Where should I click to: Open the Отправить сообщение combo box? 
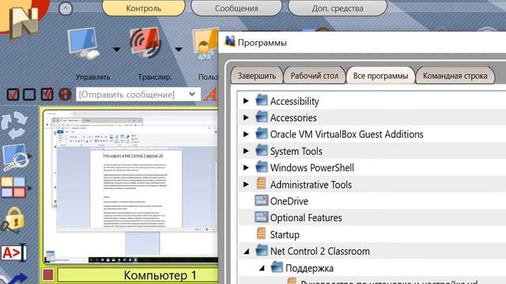tap(138, 95)
